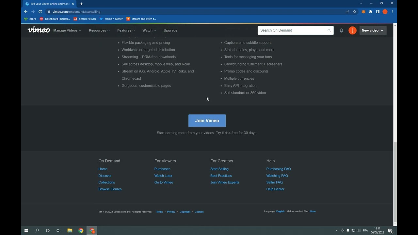Open the Purchases link
418x235 pixels.
point(162,169)
